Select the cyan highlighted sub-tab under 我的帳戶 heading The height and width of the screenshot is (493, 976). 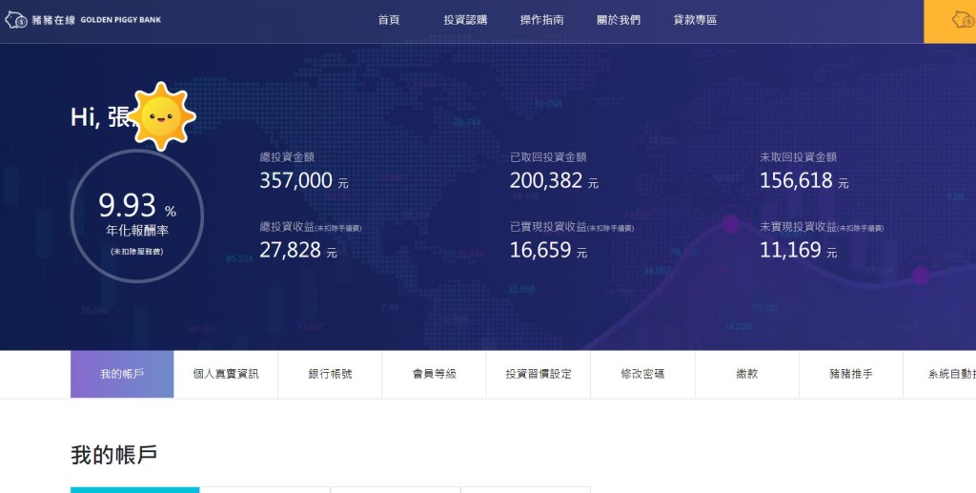pyautogui.click(x=134, y=489)
